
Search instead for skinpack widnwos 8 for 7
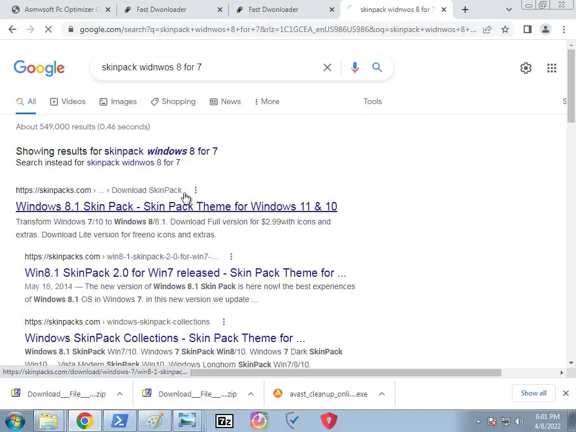(133, 163)
